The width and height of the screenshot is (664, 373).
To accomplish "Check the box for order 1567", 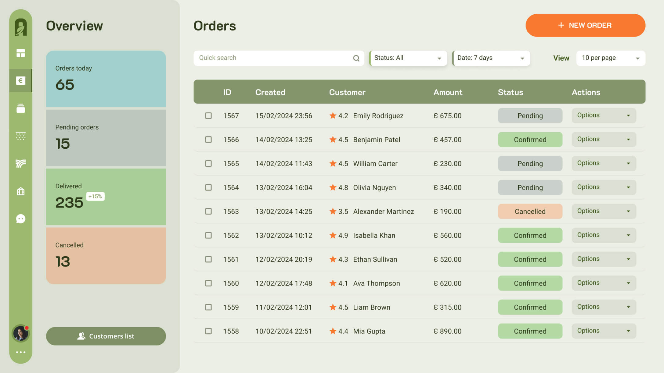I will pyautogui.click(x=208, y=116).
